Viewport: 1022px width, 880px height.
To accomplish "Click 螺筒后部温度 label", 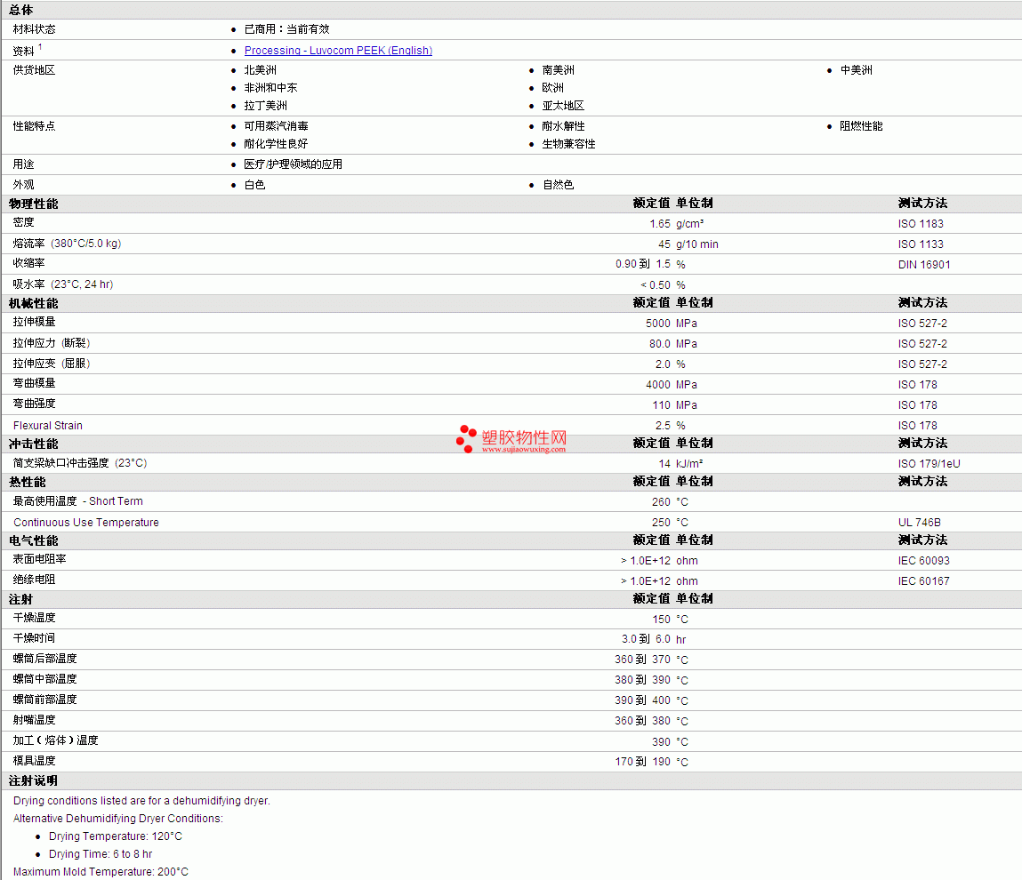I will pos(45,659).
